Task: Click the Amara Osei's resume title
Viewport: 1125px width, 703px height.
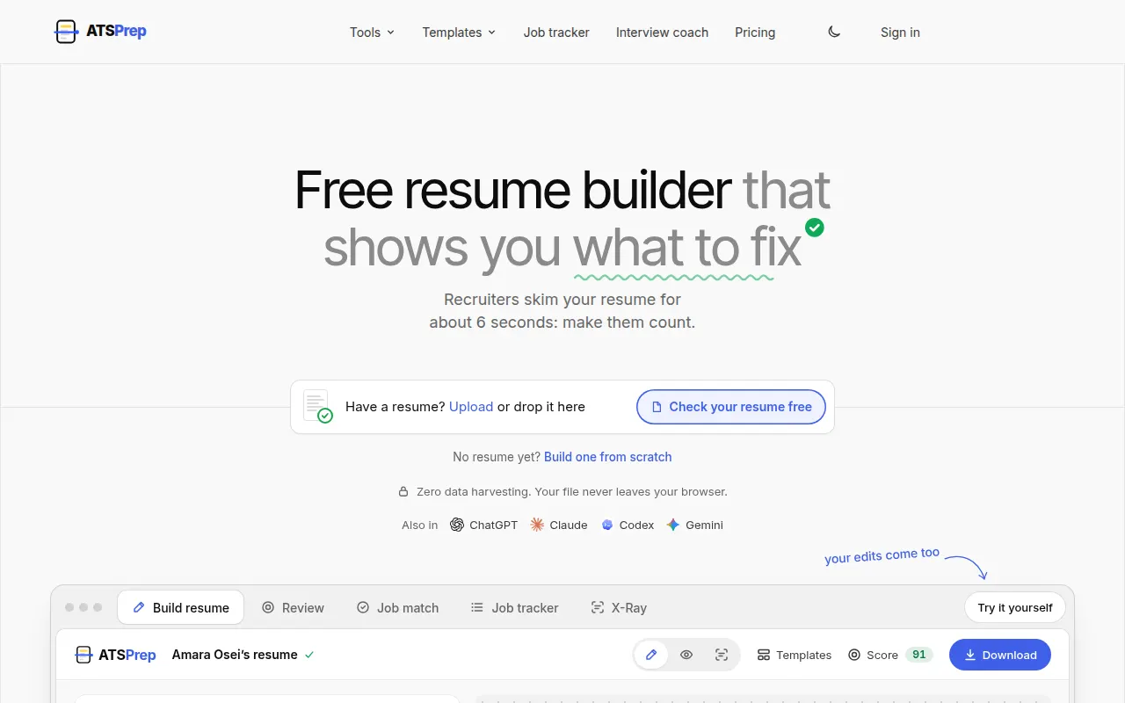Action: (235, 655)
